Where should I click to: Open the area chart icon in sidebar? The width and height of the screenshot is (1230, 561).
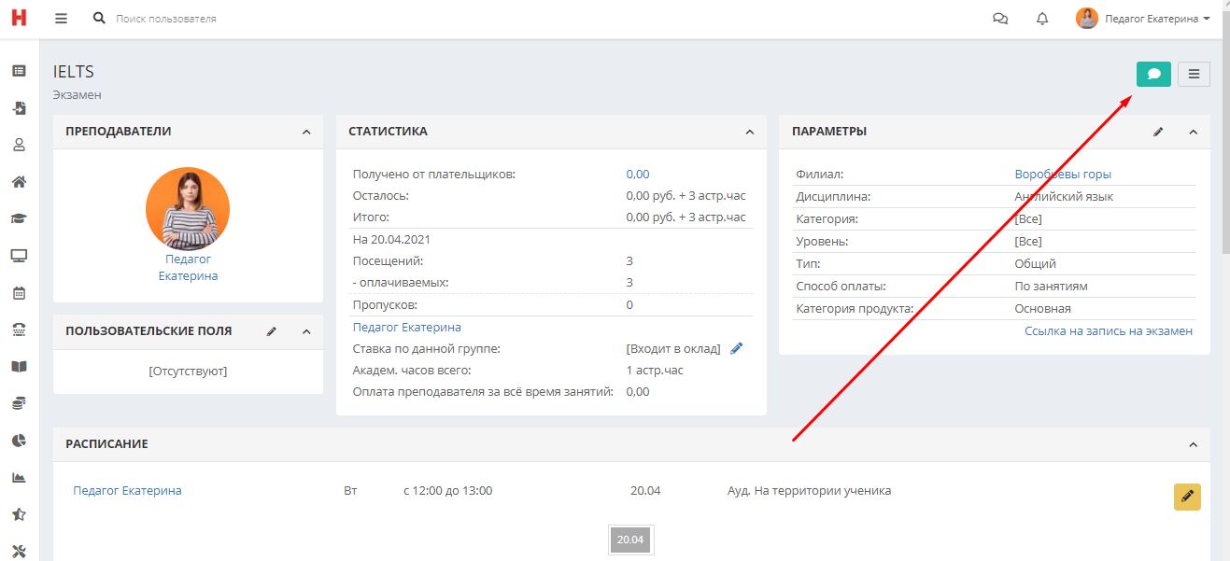[x=19, y=477]
